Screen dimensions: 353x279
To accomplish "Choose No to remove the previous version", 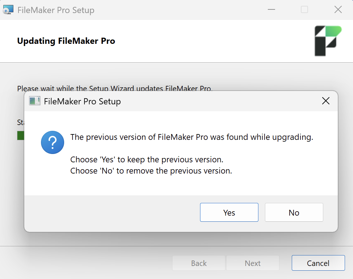I will 294,212.
